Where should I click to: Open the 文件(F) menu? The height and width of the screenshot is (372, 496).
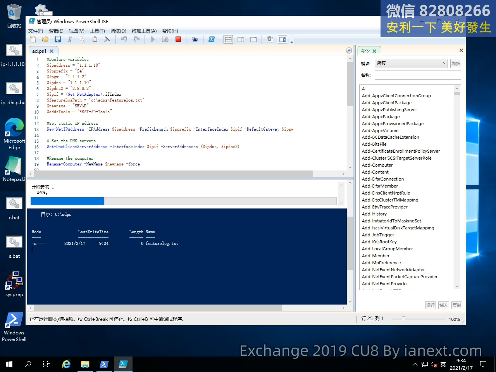point(36,31)
